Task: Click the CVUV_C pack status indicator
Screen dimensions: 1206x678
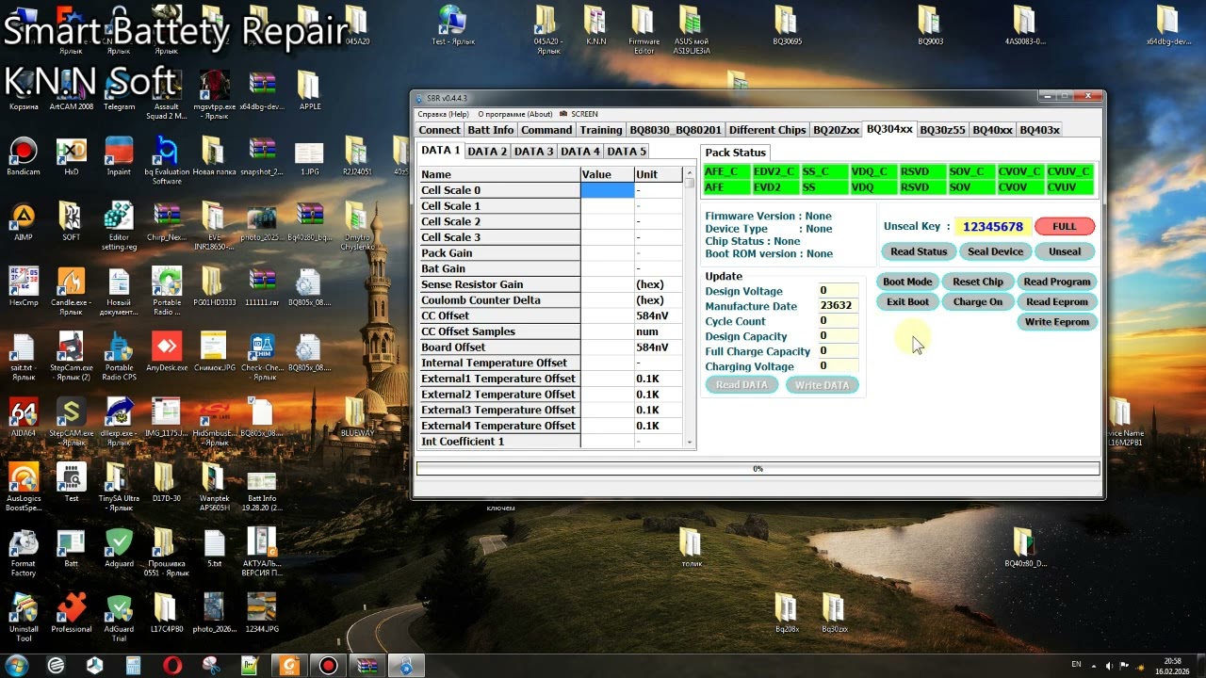Action: [x=1069, y=171]
